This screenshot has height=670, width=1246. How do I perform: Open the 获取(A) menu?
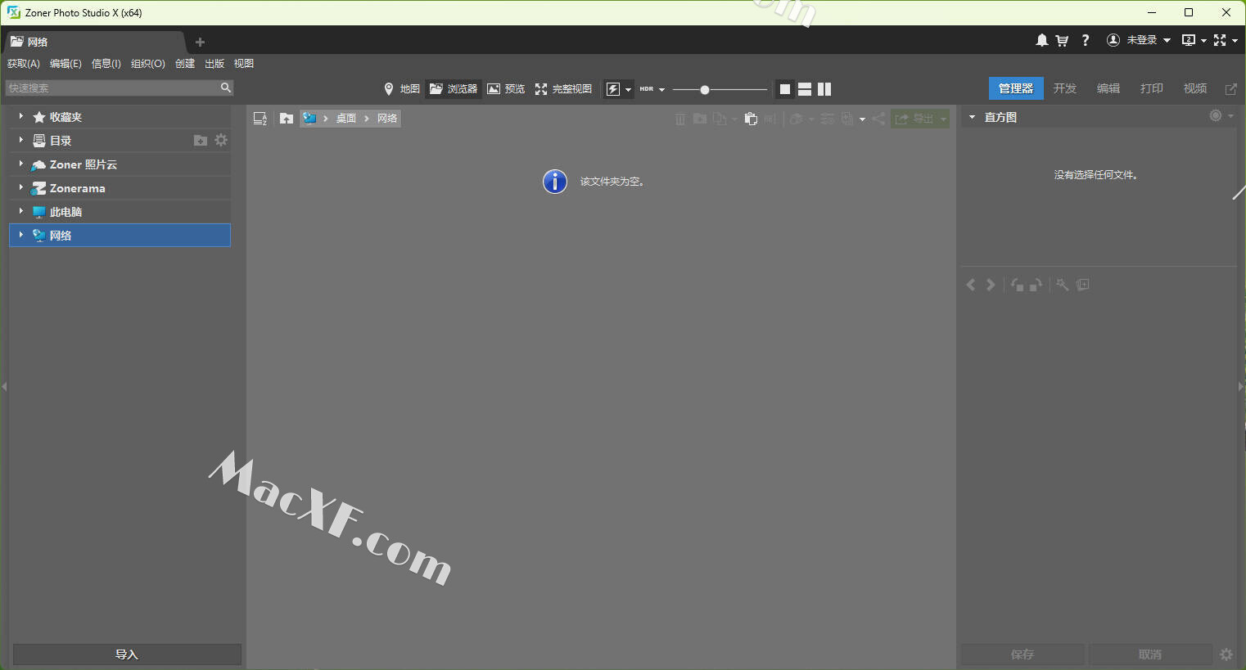24,64
